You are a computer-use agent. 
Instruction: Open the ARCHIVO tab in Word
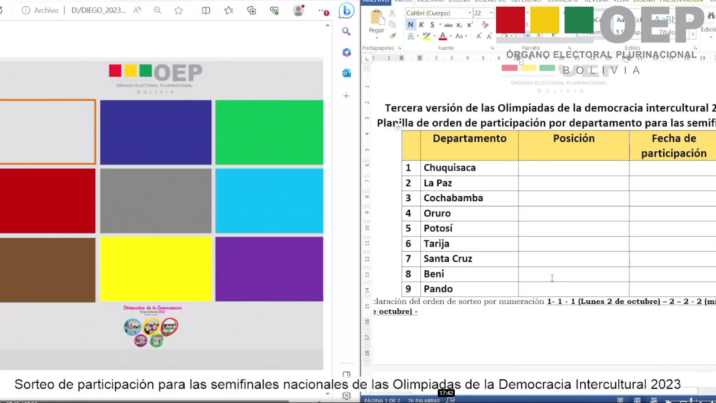tap(376, 1)
